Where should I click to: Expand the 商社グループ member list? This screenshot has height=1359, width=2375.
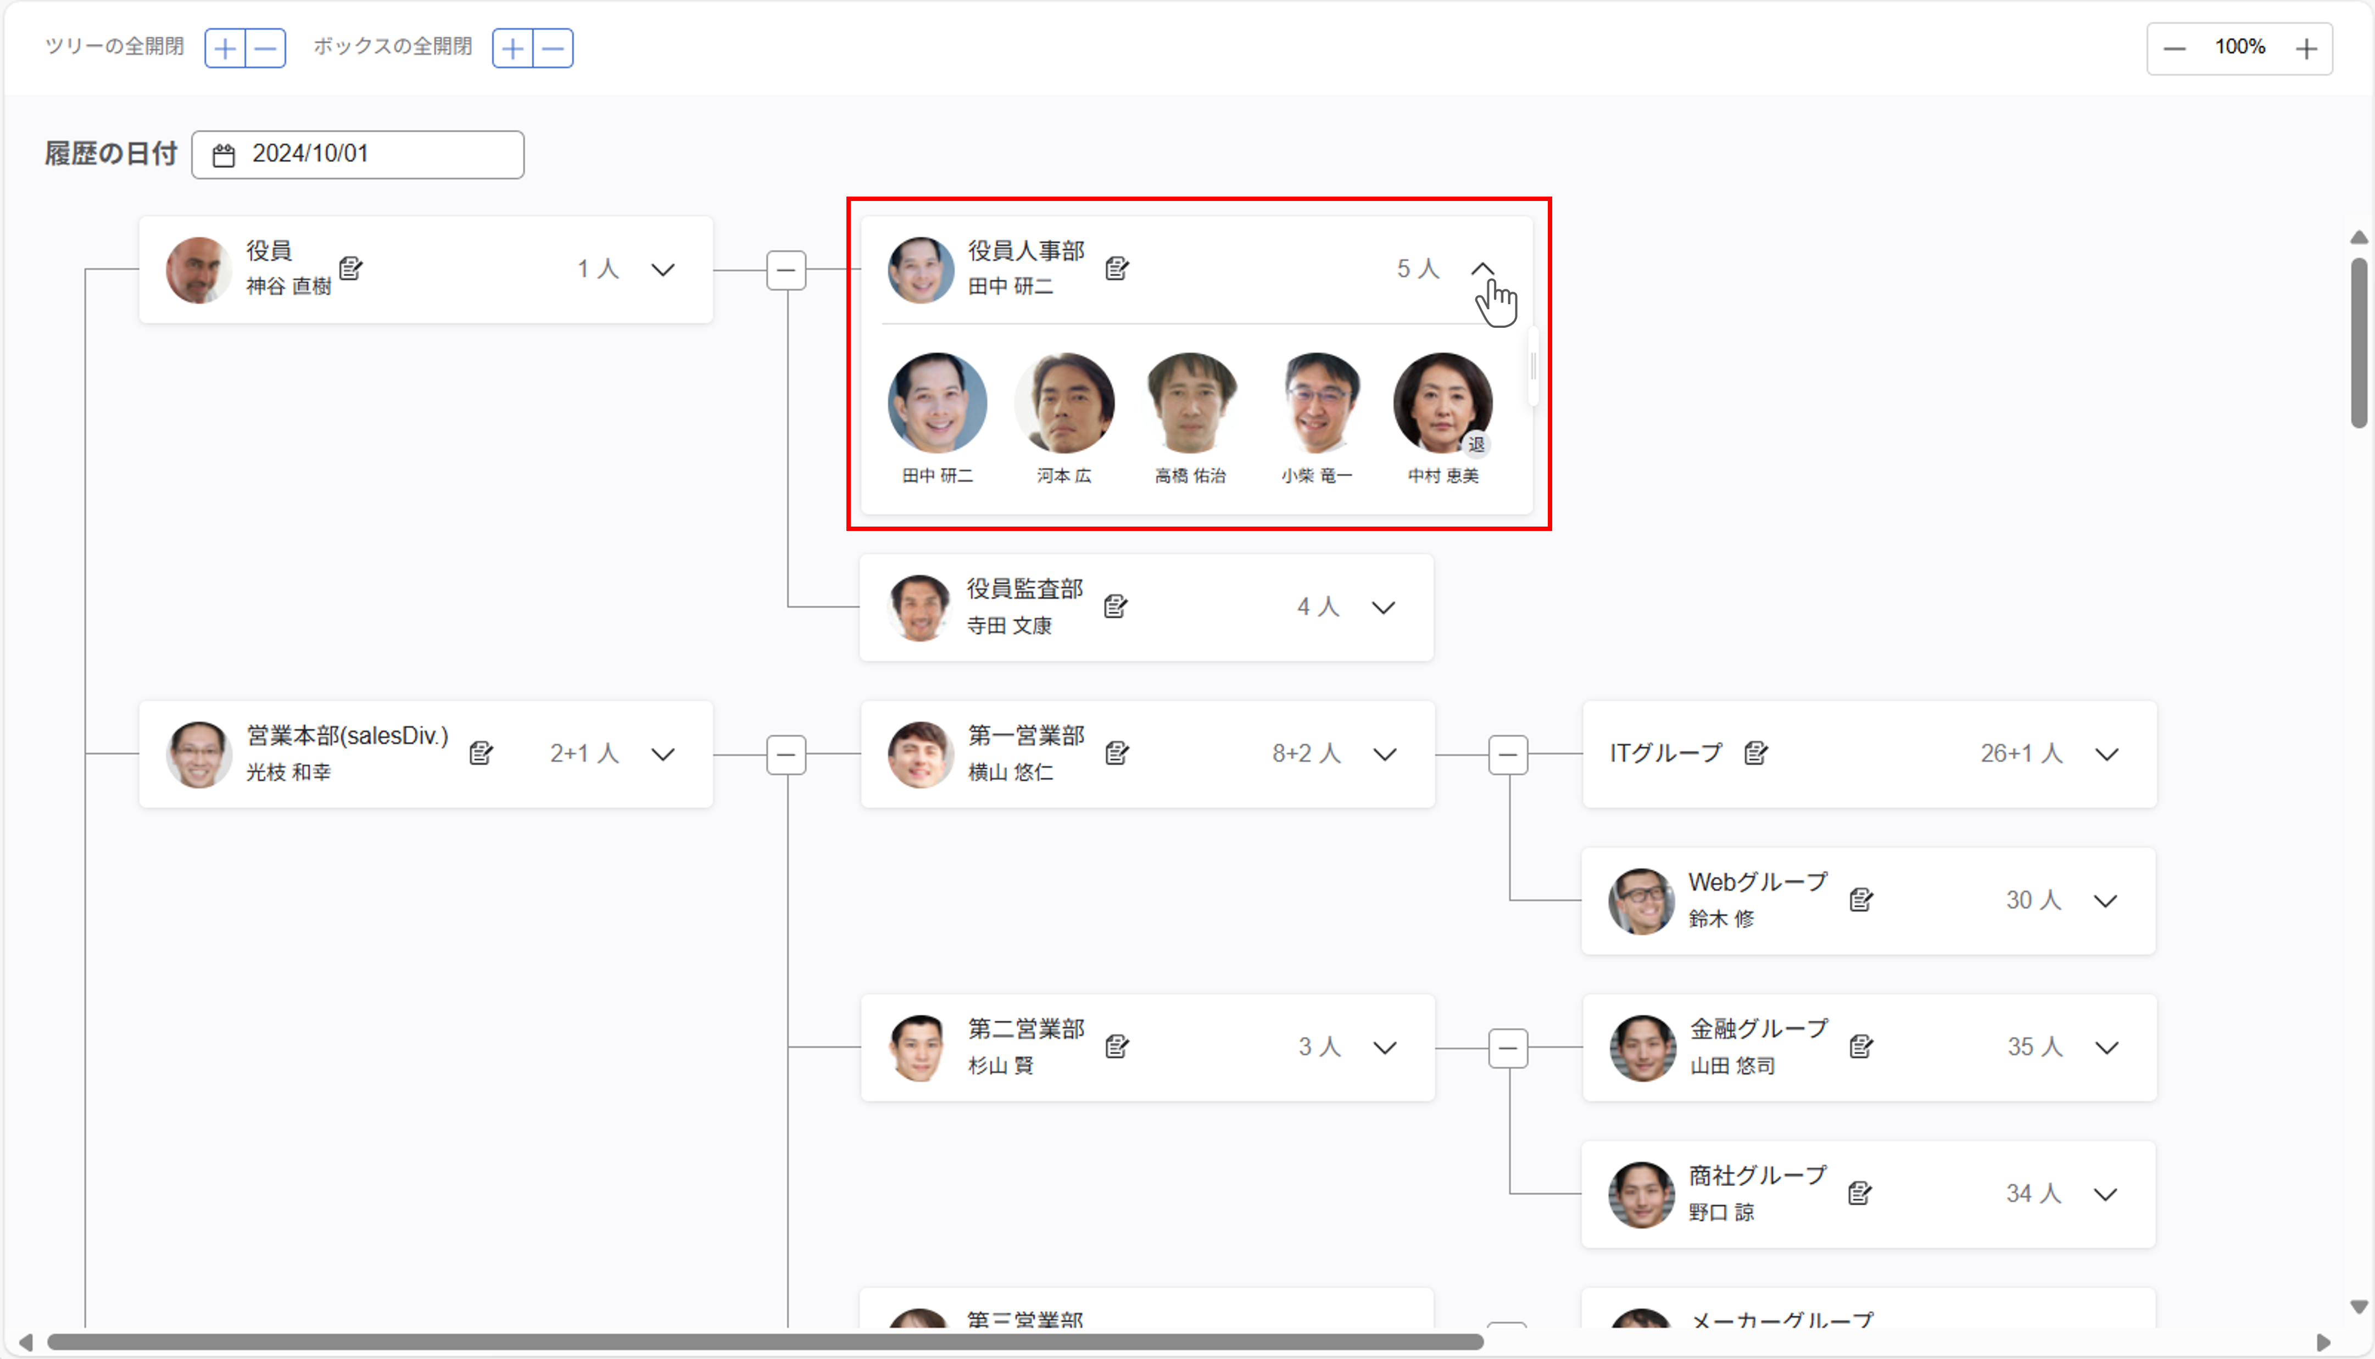click(x=2105, y=1194)
